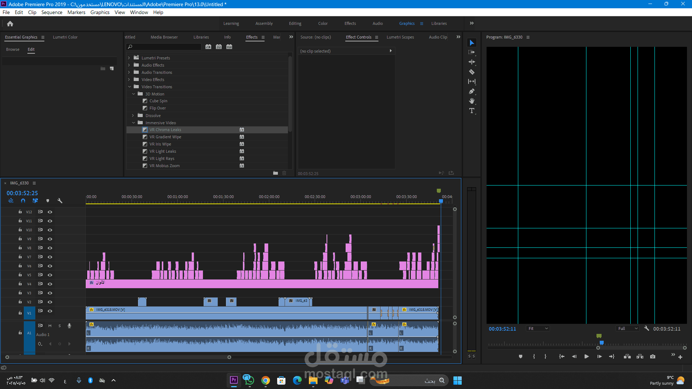Screen dimensions: 692x389
Task: Collapse the 3D Motion folder
Action: (133, 94)
